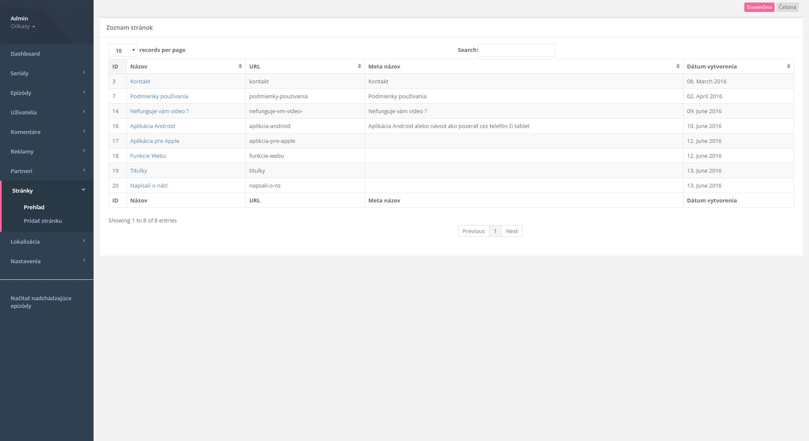This screenshot has width=809, height=441.
Task: Click the Showing 1 to 8 entries text
Action: 142,220
